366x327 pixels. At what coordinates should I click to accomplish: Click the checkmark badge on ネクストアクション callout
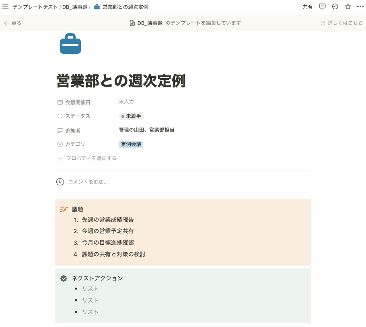coord(63,278)
